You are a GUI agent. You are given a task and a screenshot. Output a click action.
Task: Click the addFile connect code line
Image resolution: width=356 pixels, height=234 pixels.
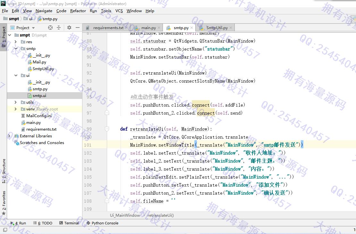(188, 105)
